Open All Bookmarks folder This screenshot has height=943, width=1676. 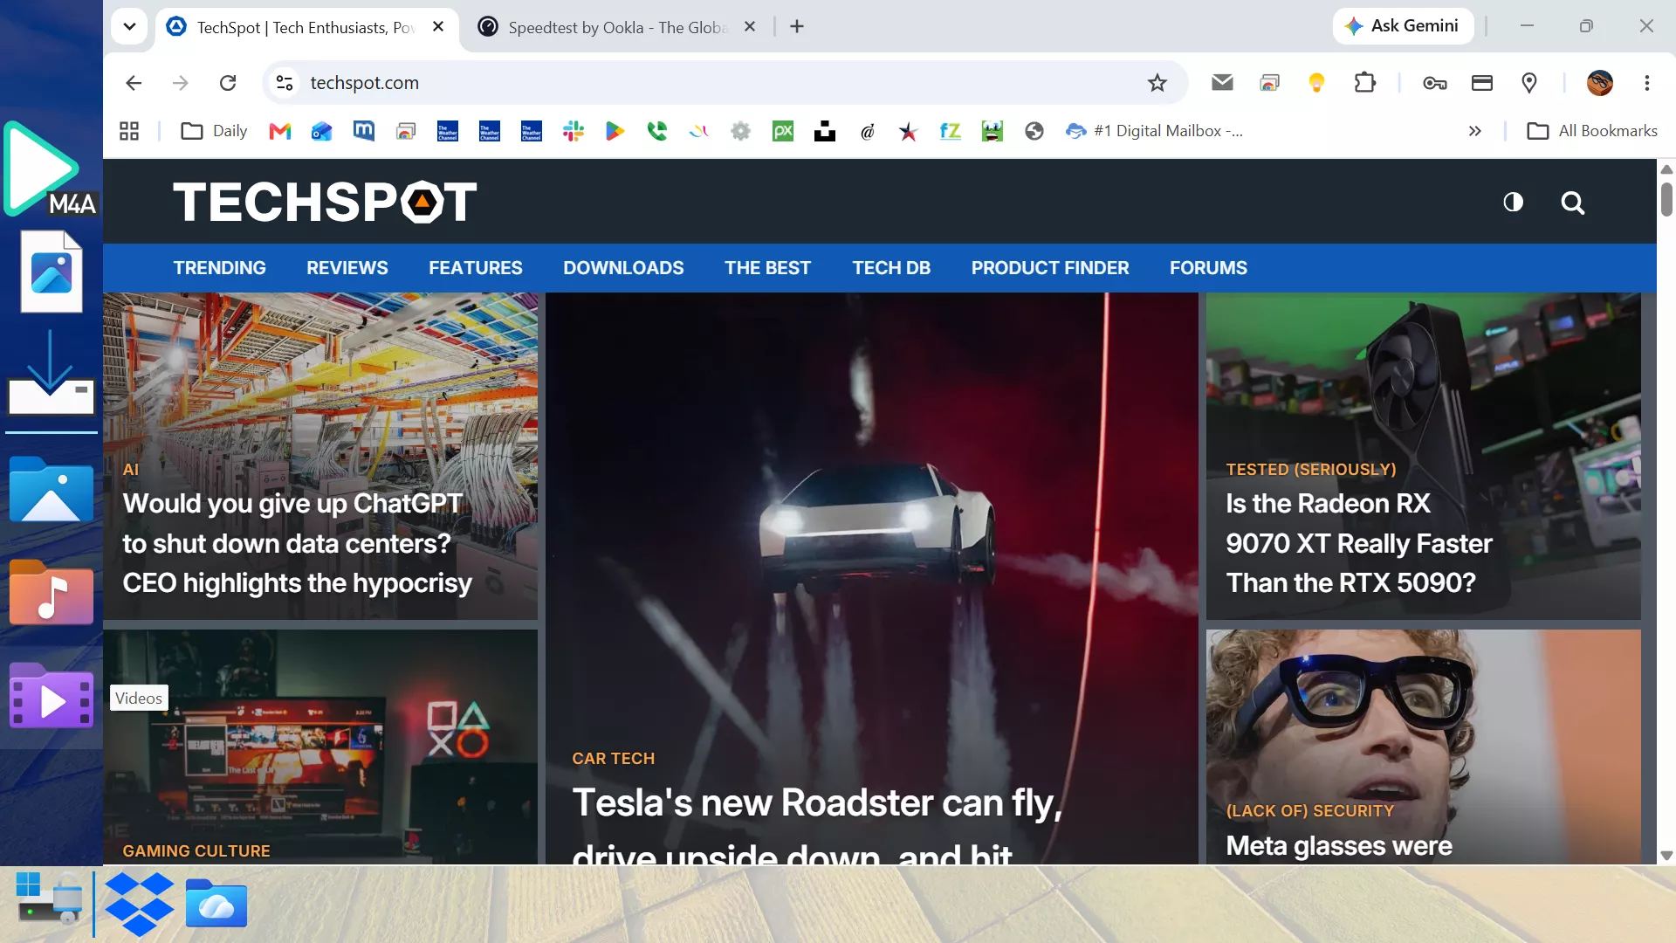(x=1592, y=131)
